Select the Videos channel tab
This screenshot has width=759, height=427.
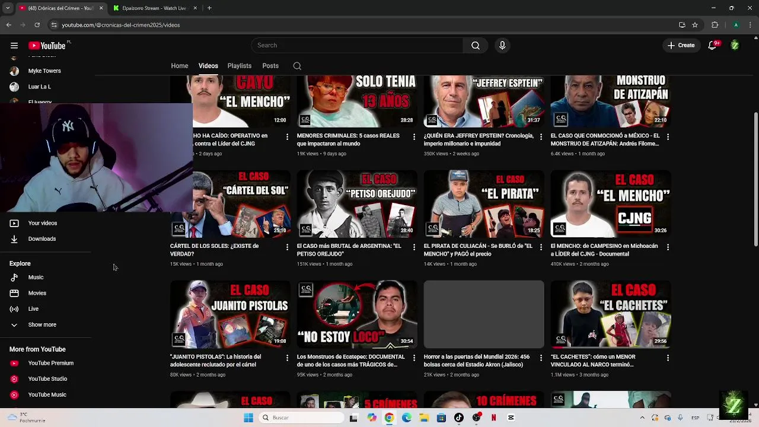(208, 66)
